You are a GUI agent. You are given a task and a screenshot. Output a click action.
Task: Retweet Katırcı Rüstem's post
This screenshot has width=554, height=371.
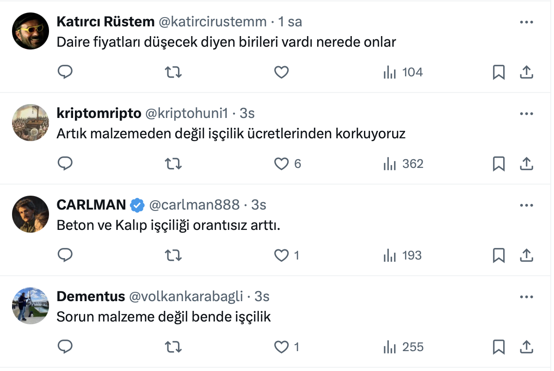click(x=173, y=72)
